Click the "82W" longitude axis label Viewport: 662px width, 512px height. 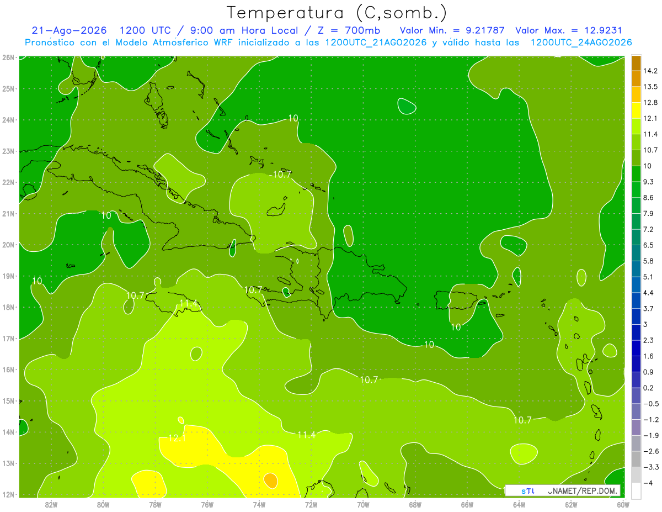[51, 504]
